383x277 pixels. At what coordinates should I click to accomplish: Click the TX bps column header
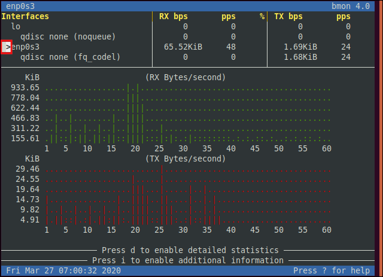[288, 16]
